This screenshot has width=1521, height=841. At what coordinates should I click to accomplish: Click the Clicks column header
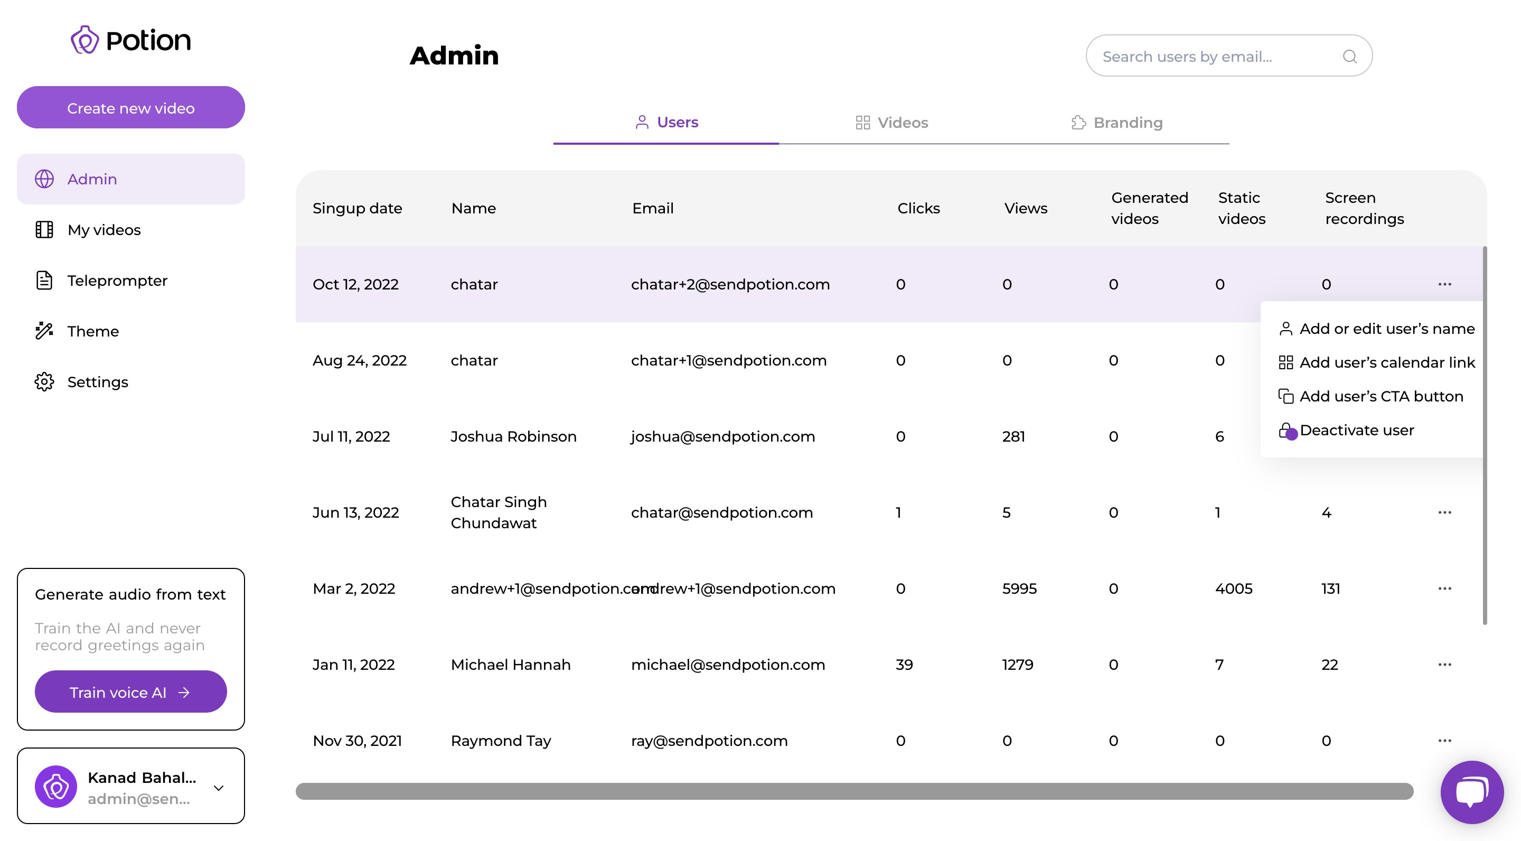918,208
